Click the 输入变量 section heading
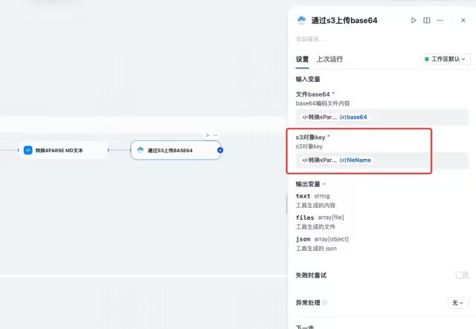This screenshot has width=476, height=329. point(308,79)
